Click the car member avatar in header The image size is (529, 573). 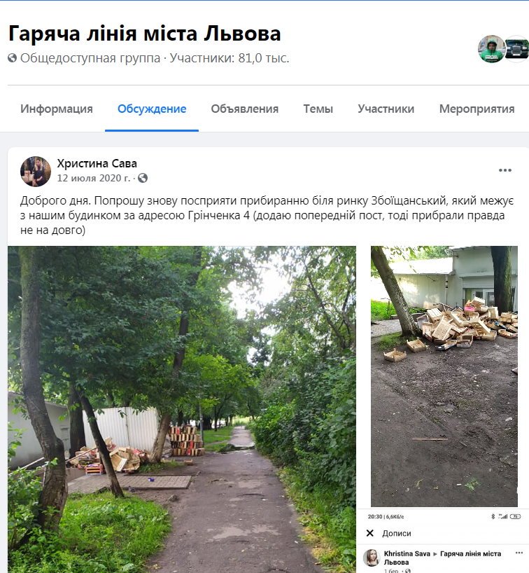[517, 49]
